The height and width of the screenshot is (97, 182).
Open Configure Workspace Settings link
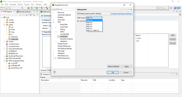coord(121,14)
